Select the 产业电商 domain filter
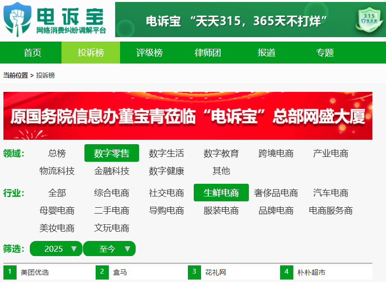 point(330,153)
